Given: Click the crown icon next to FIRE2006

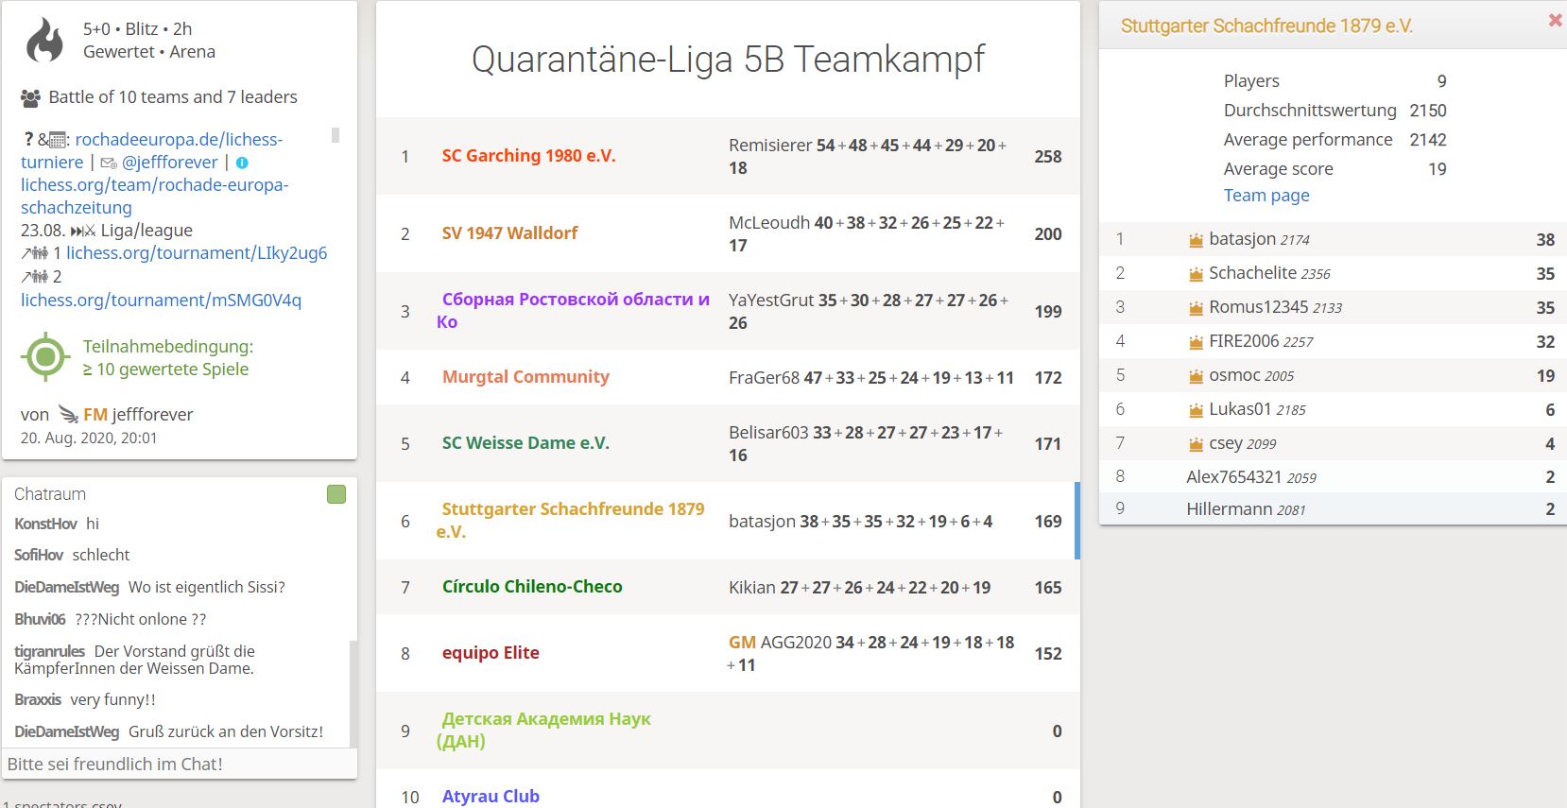Looking at the screenshot, I should pyautogui.click(x=1196, y=342).
